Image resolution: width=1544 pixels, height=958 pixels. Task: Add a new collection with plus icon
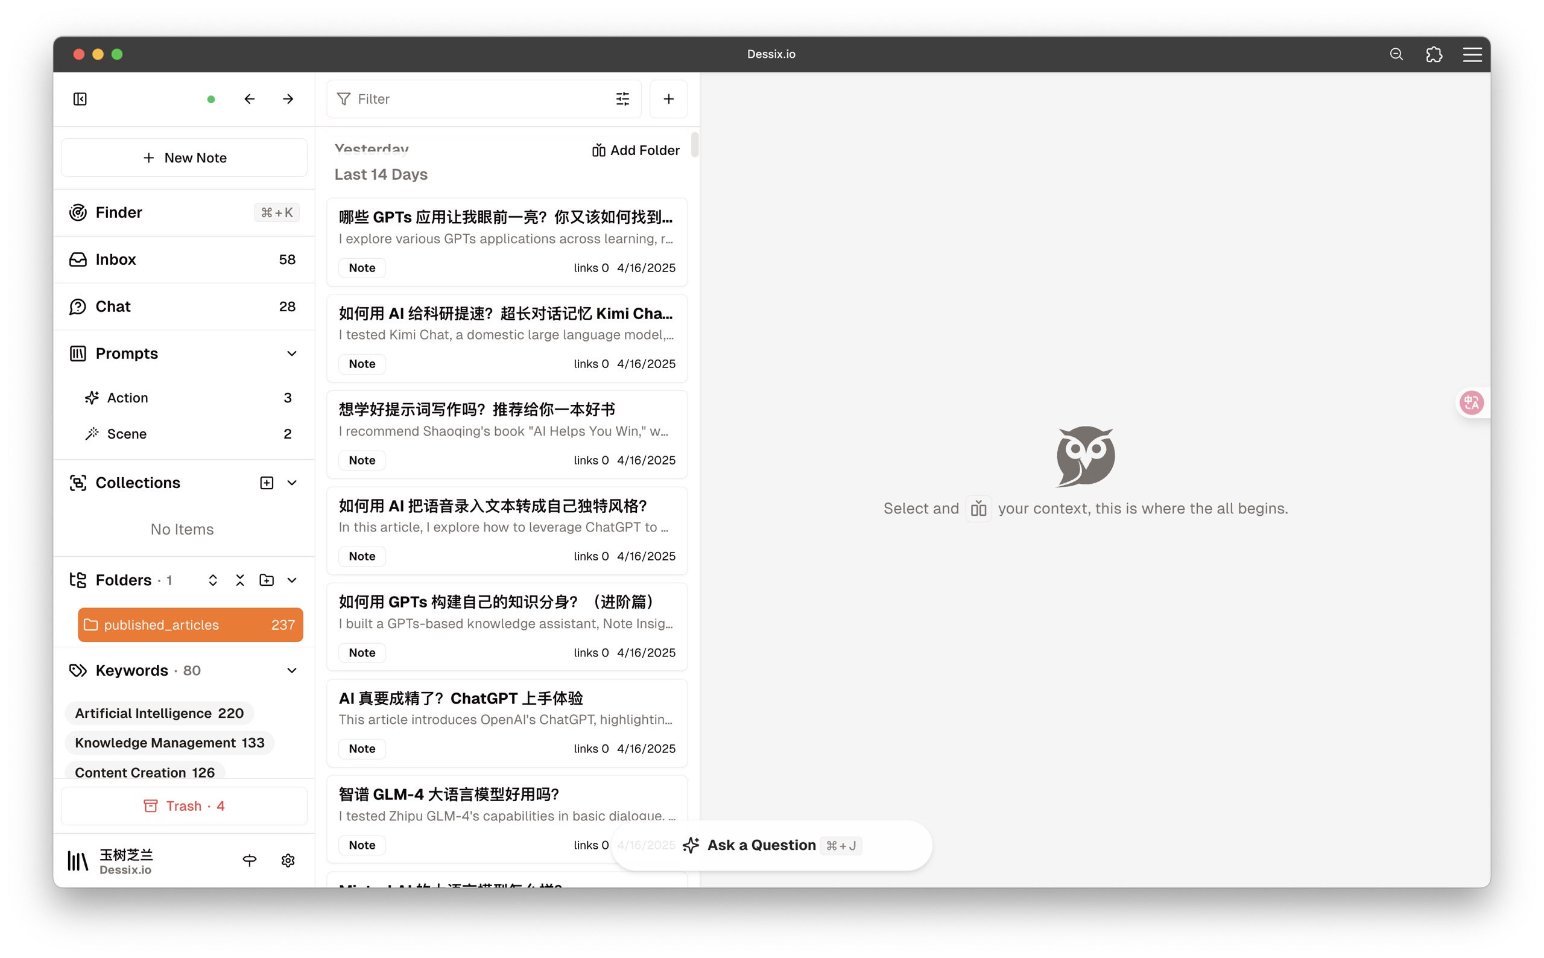click(267, 483)
